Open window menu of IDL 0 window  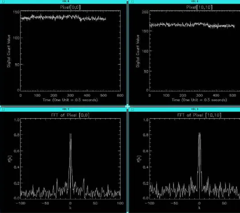(x=3, y=2)
